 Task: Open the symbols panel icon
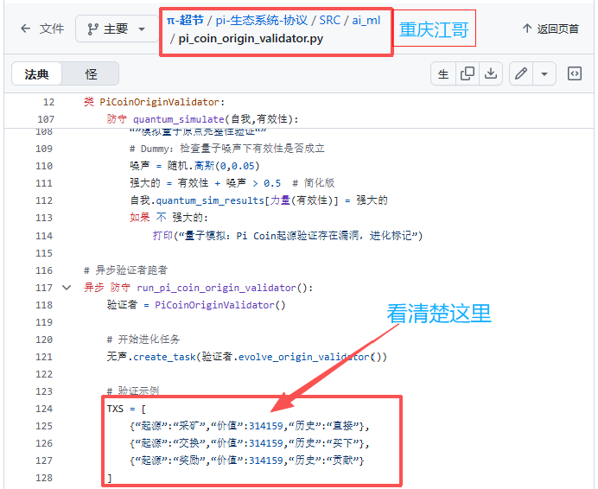coord(575,73)
